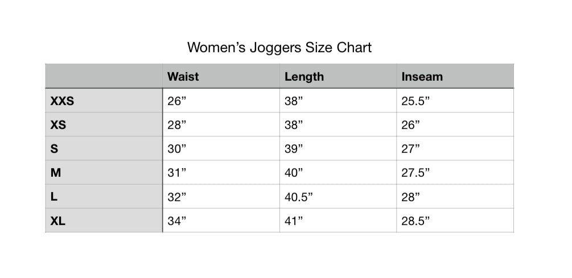Click the XXS size row label
Image resolution: width=572 pixels, height=278 pixels.
(63, 101)
